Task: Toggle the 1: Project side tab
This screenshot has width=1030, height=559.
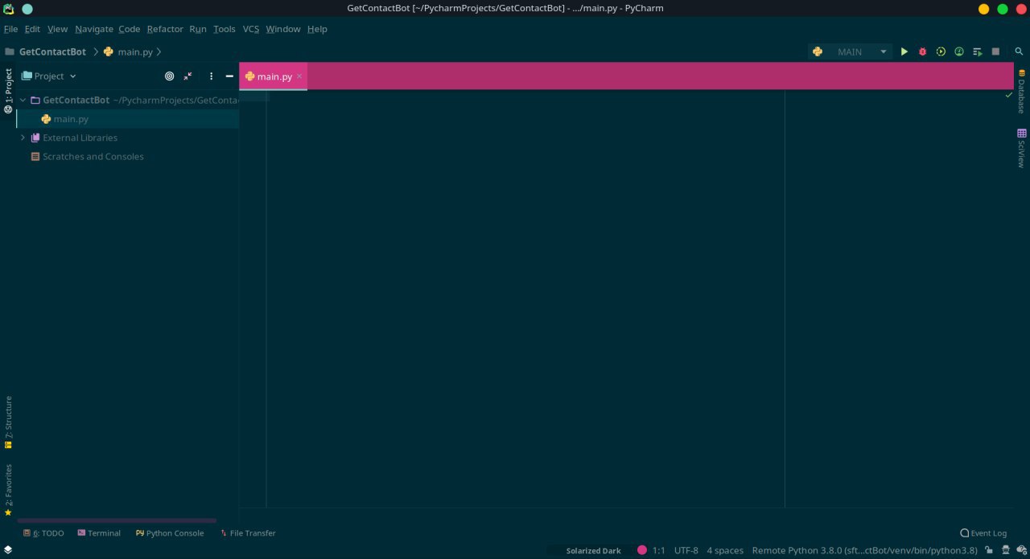Action: point(8,91)
